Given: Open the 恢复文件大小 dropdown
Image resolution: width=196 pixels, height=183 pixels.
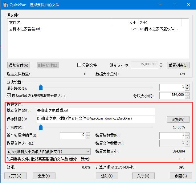Looking at the screenshot, I should [49, 152].
